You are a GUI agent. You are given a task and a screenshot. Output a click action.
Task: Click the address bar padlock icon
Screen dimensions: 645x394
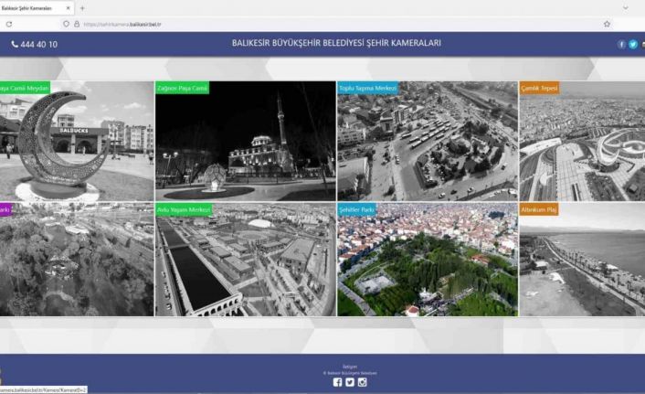77,24
